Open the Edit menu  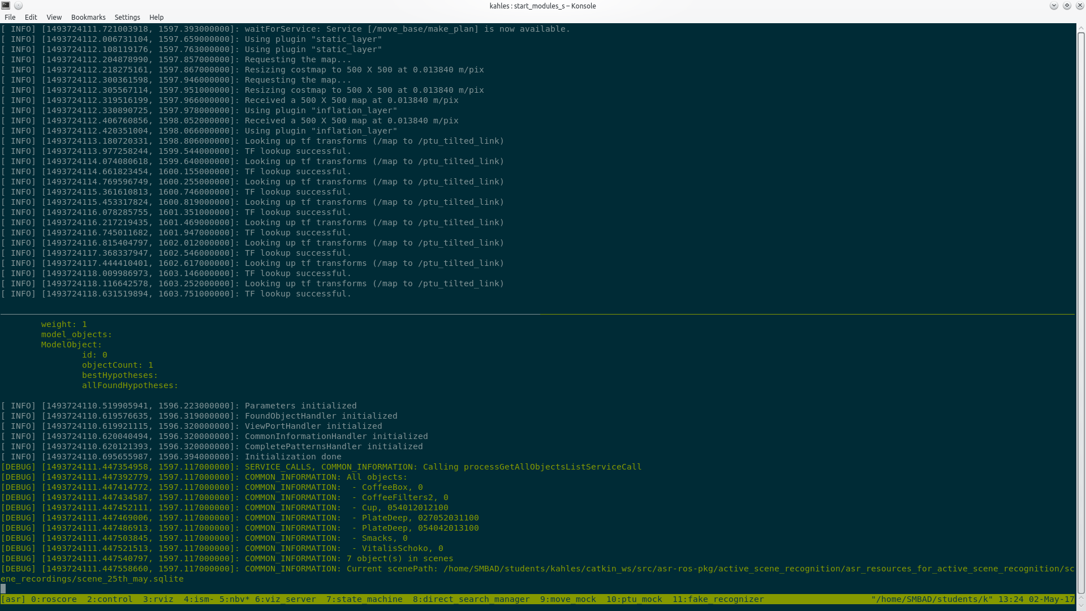point(31,18)
